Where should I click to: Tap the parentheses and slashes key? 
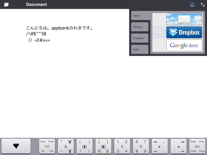(84, 146)
